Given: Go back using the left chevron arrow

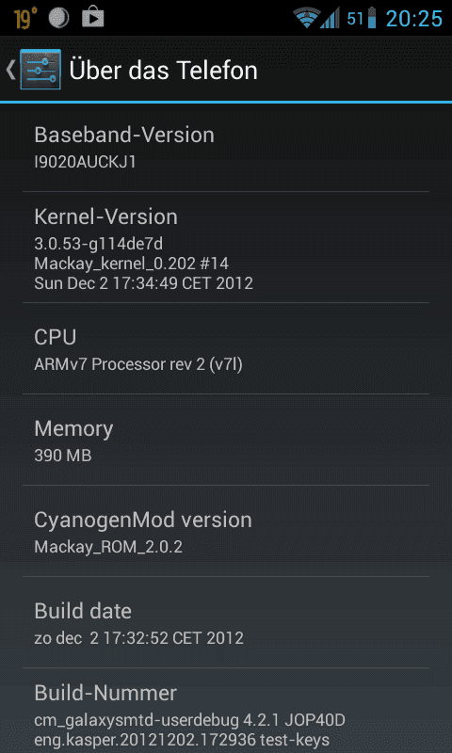Looking at the screenshot, I should (10, 70).
